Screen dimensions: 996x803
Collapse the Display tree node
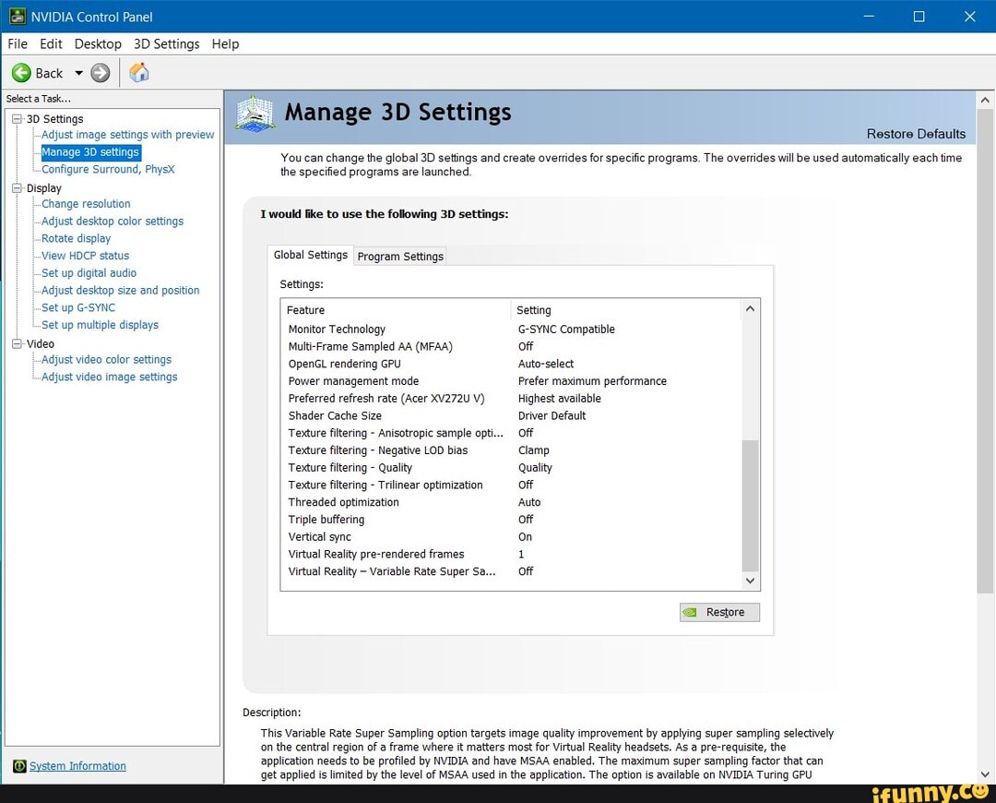[18, 188]
